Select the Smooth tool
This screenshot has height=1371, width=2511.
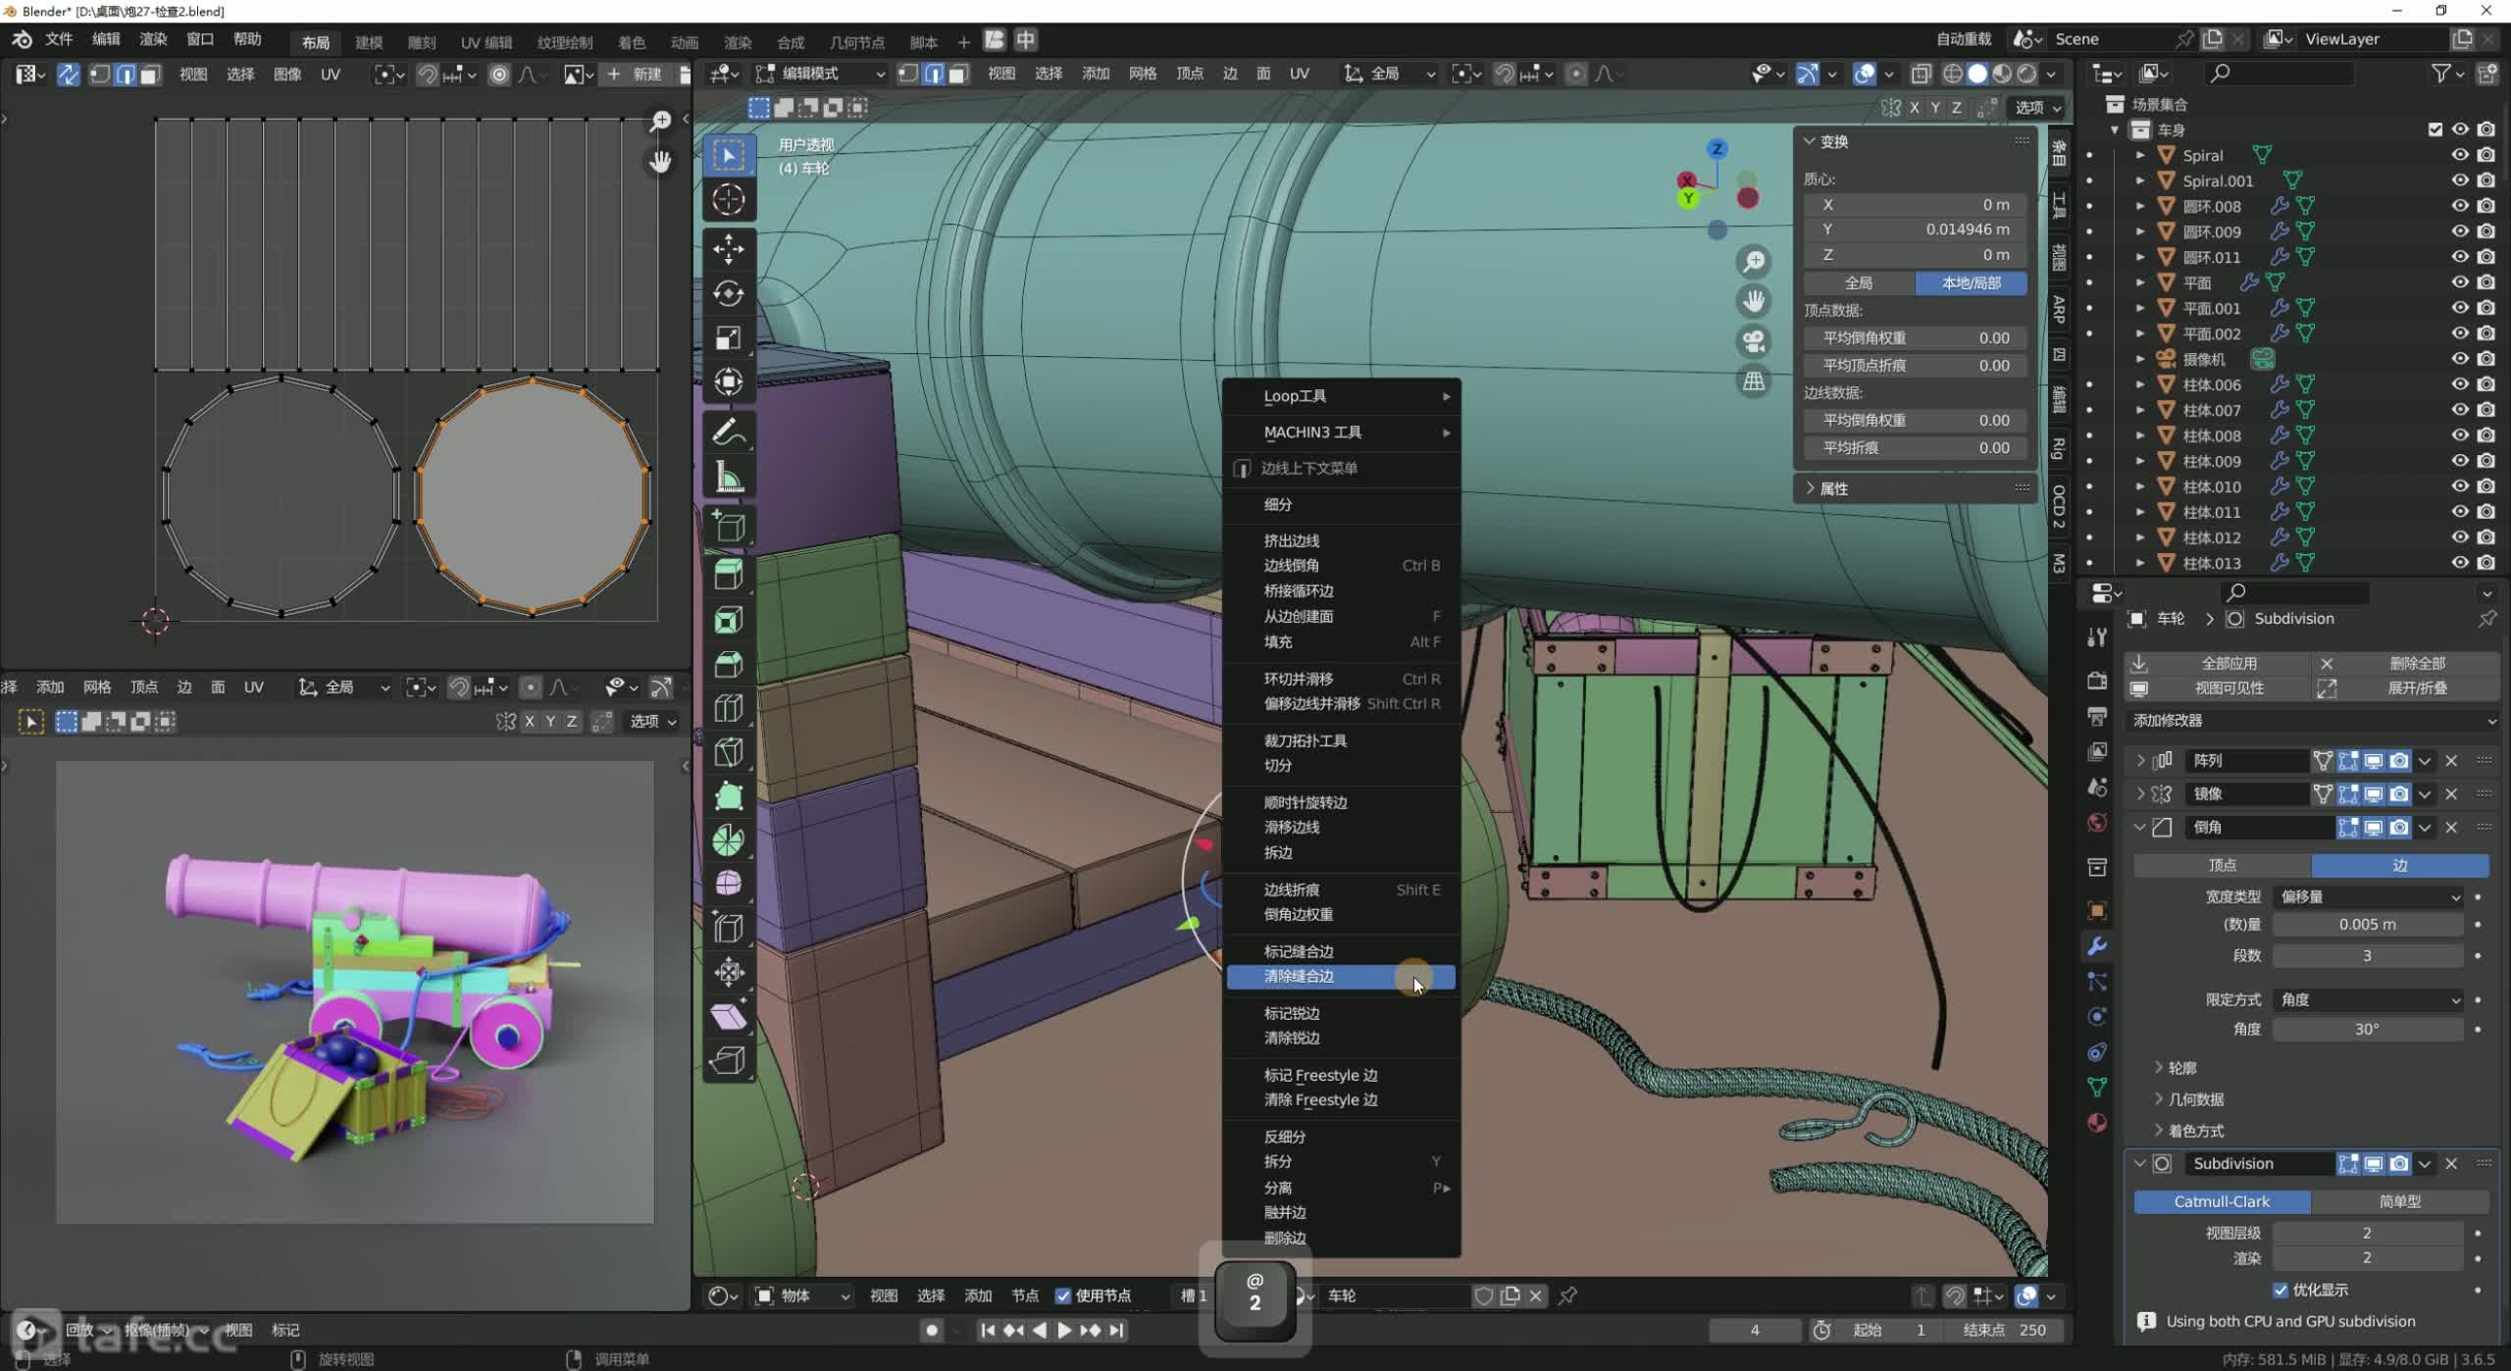[728, 884]
